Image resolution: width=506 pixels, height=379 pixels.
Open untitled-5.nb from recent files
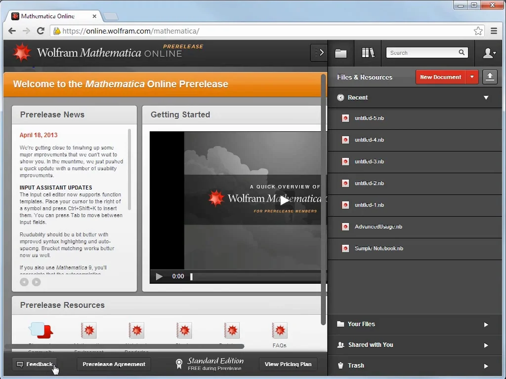point(369,118)
